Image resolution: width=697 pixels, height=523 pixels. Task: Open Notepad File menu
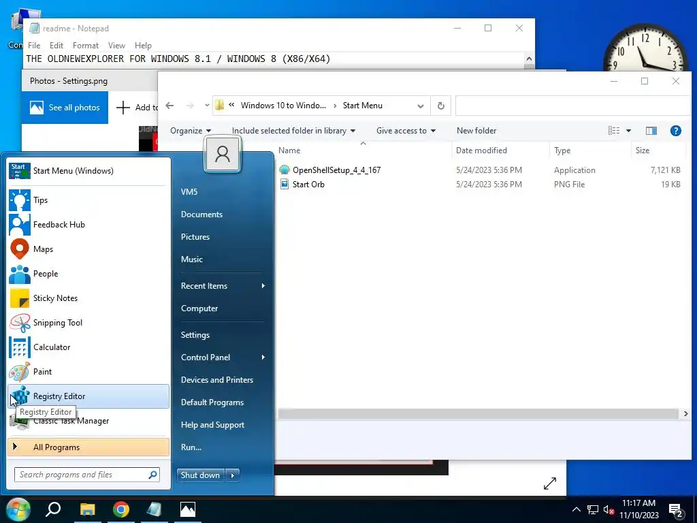tap(34, 46)
